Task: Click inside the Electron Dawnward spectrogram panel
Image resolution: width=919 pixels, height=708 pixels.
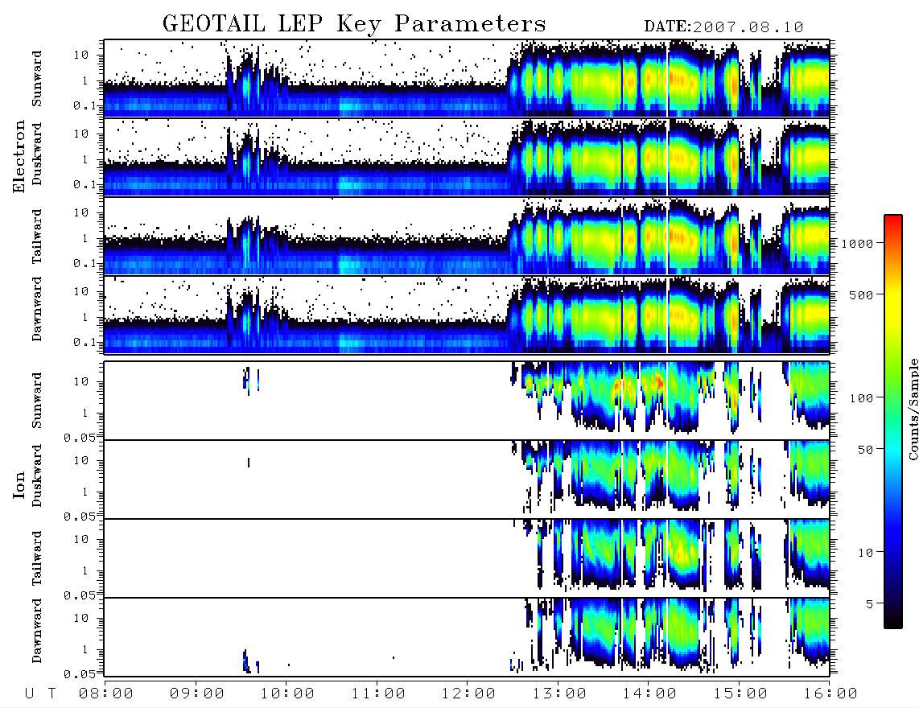Action: 467,315
